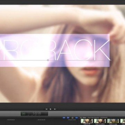Select the PROTRACK title text in the viewer
Viewport: 125px width, 125px height.
tap(55, 50)
